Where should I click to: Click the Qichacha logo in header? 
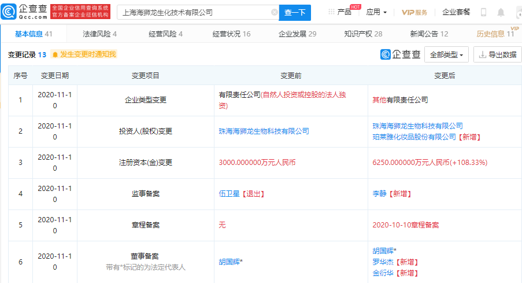[24, 12]
